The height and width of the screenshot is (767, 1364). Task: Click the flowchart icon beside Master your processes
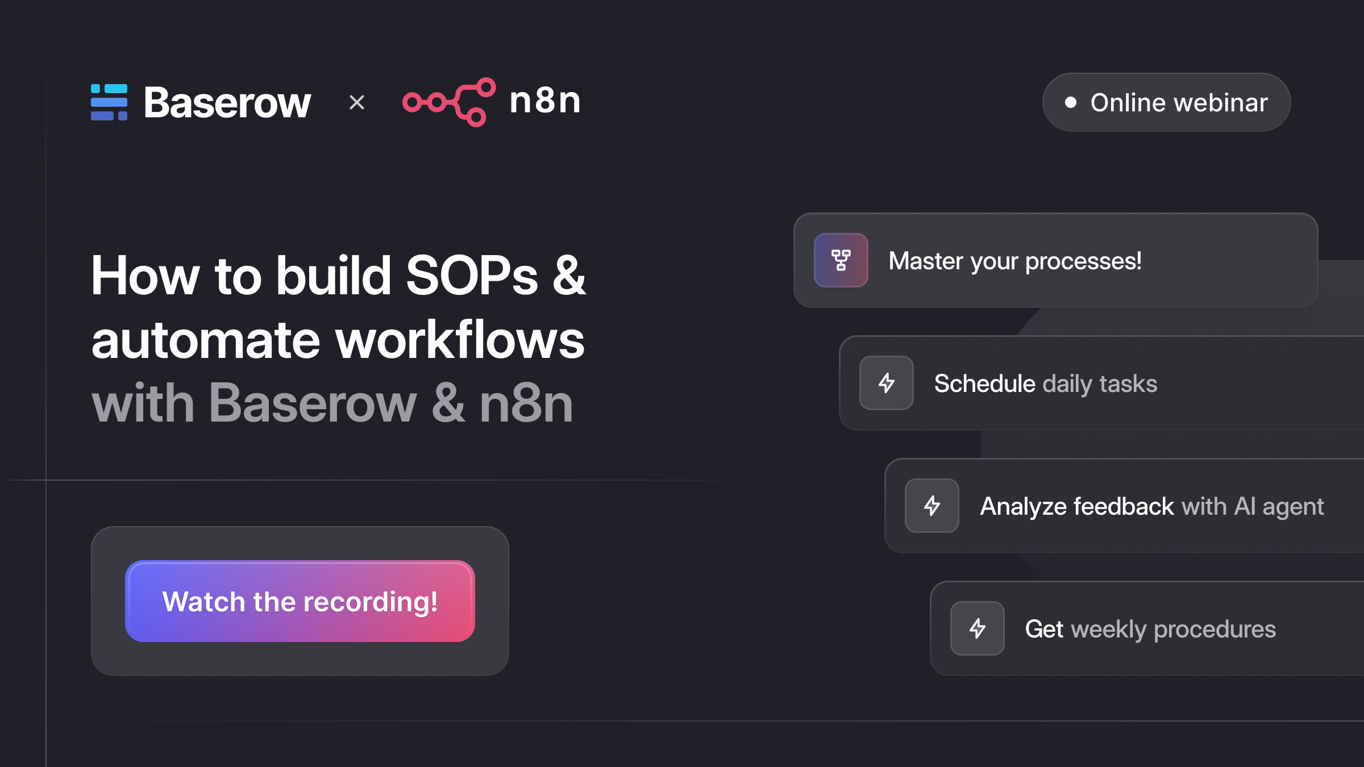click(841, 260)
